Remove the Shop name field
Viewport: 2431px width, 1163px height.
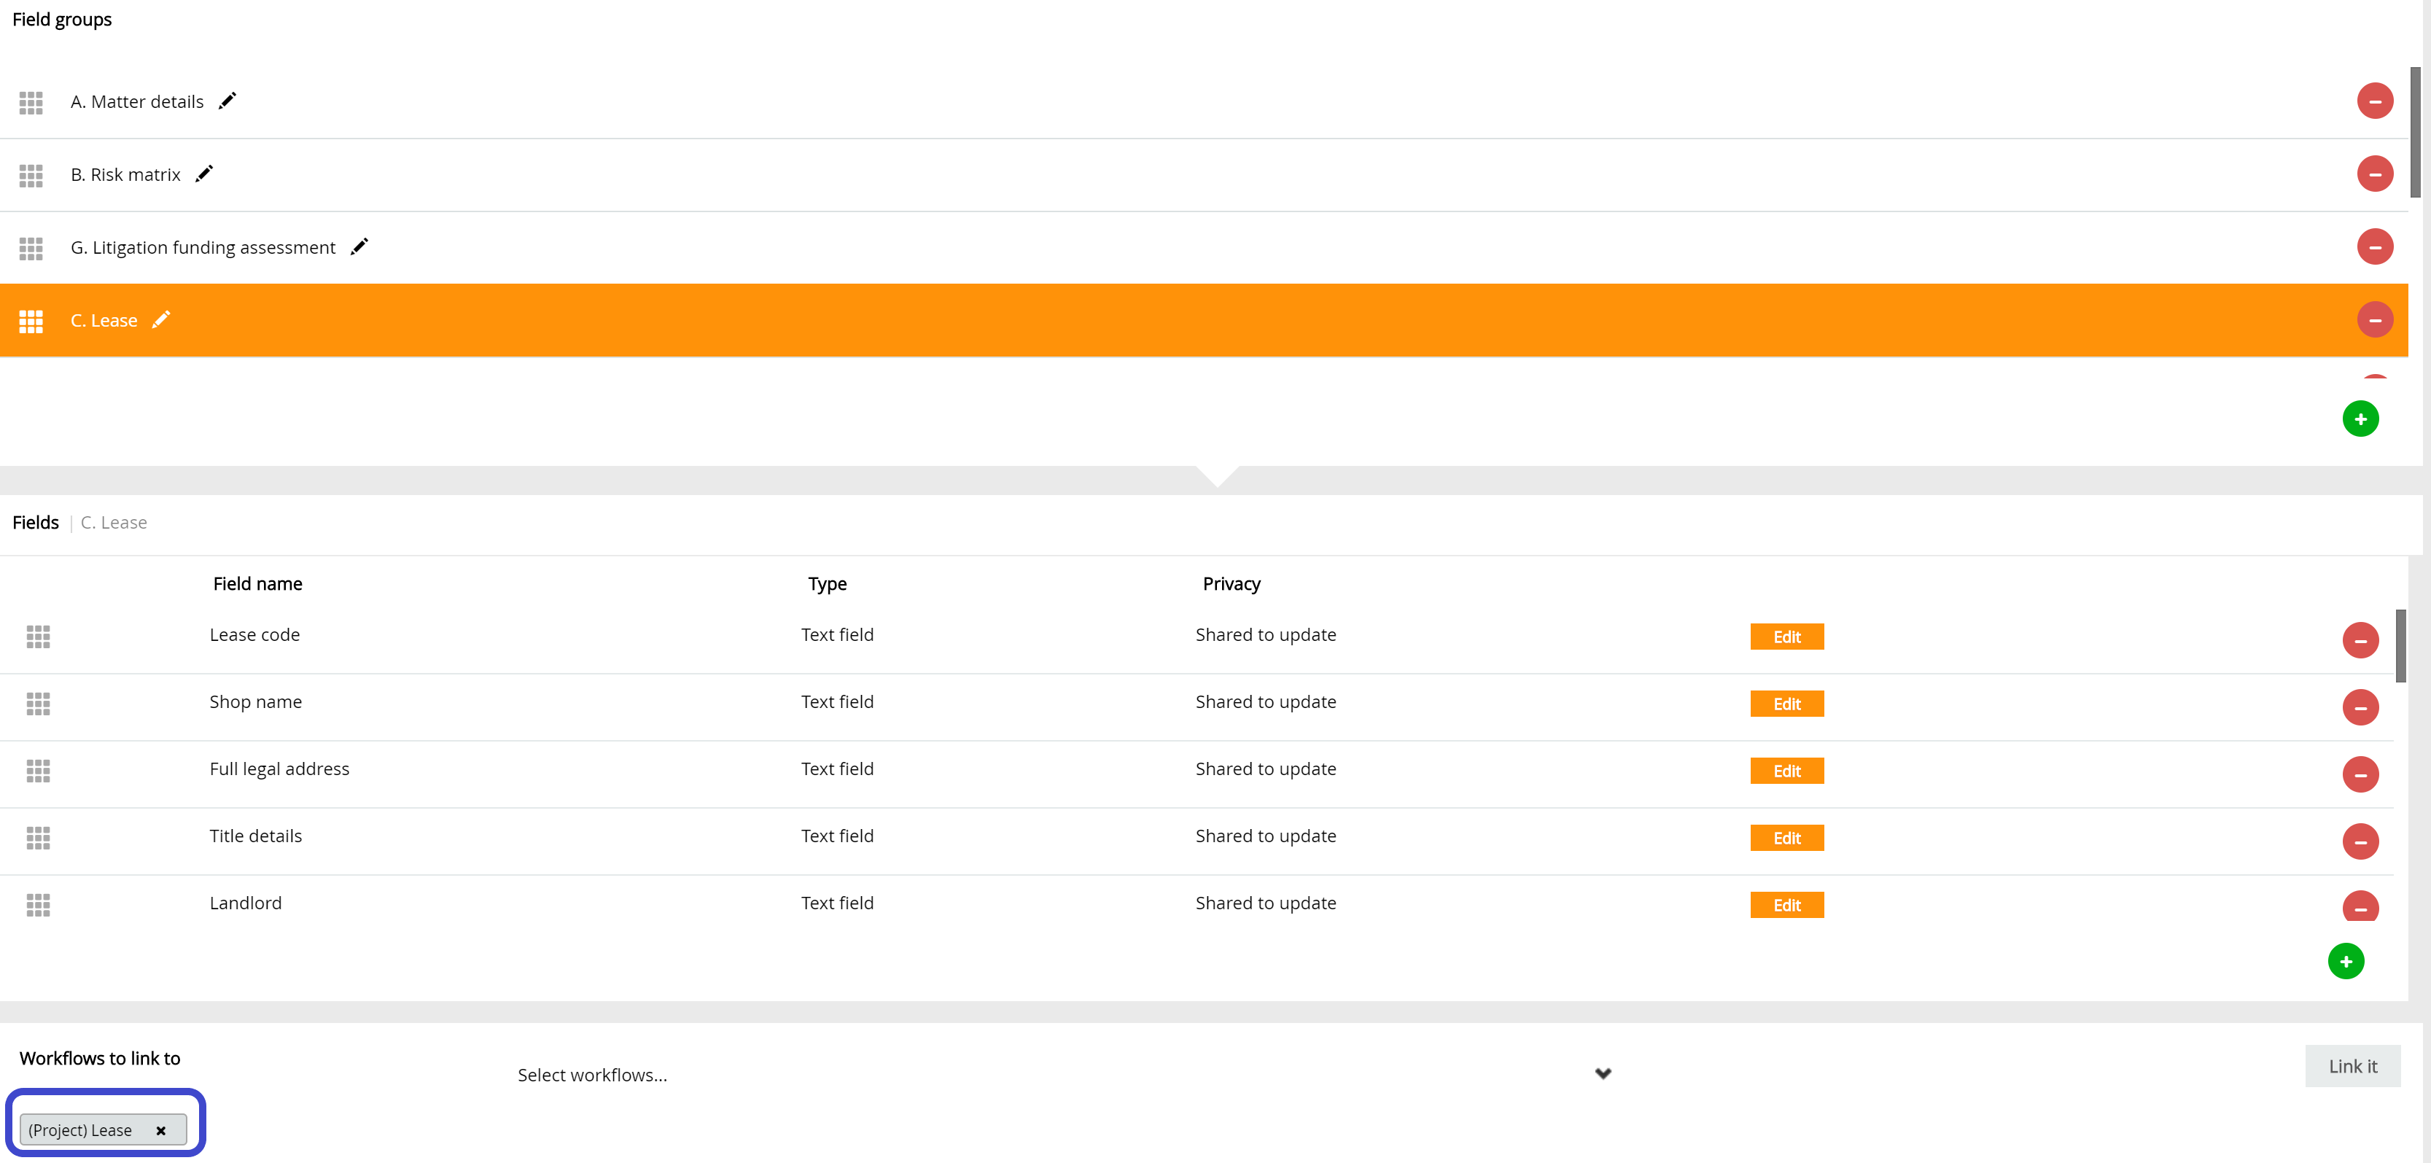[2360, 708]
